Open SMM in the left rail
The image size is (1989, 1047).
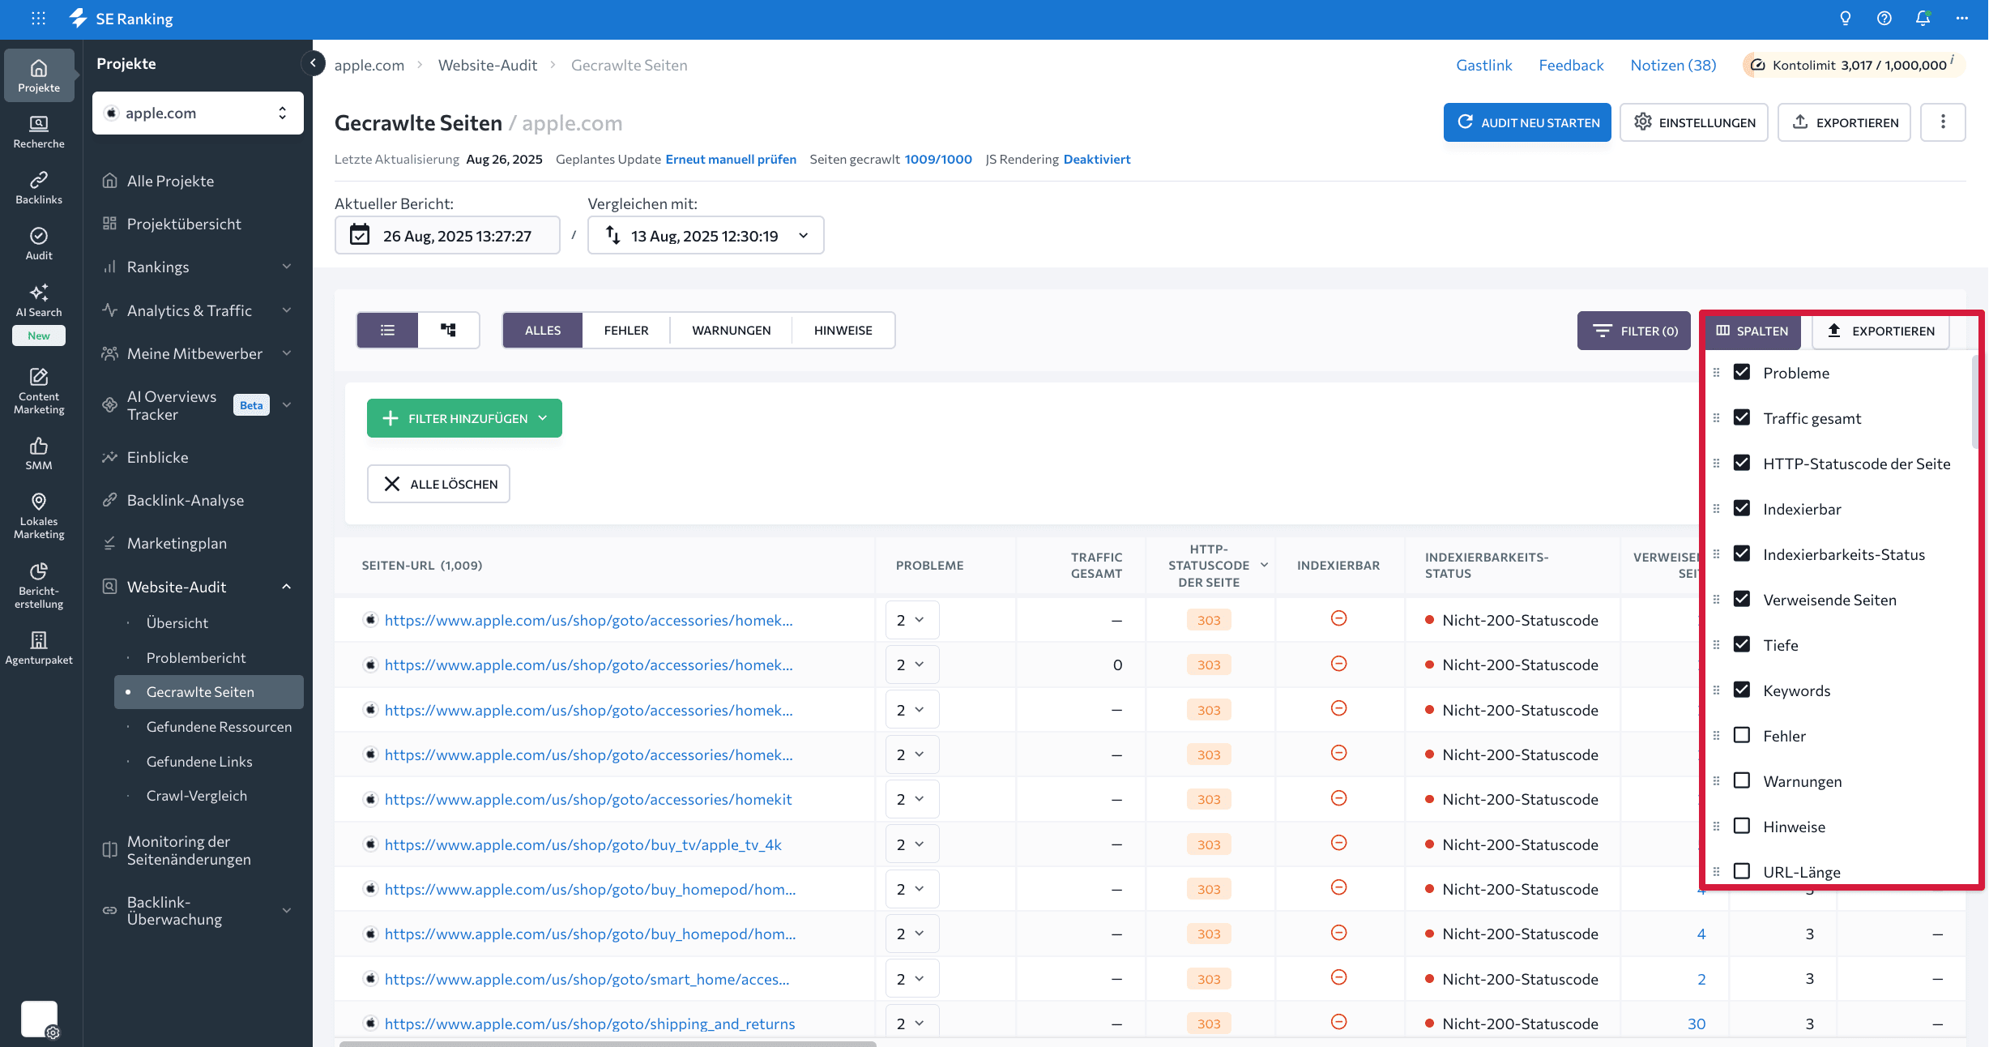39,454
